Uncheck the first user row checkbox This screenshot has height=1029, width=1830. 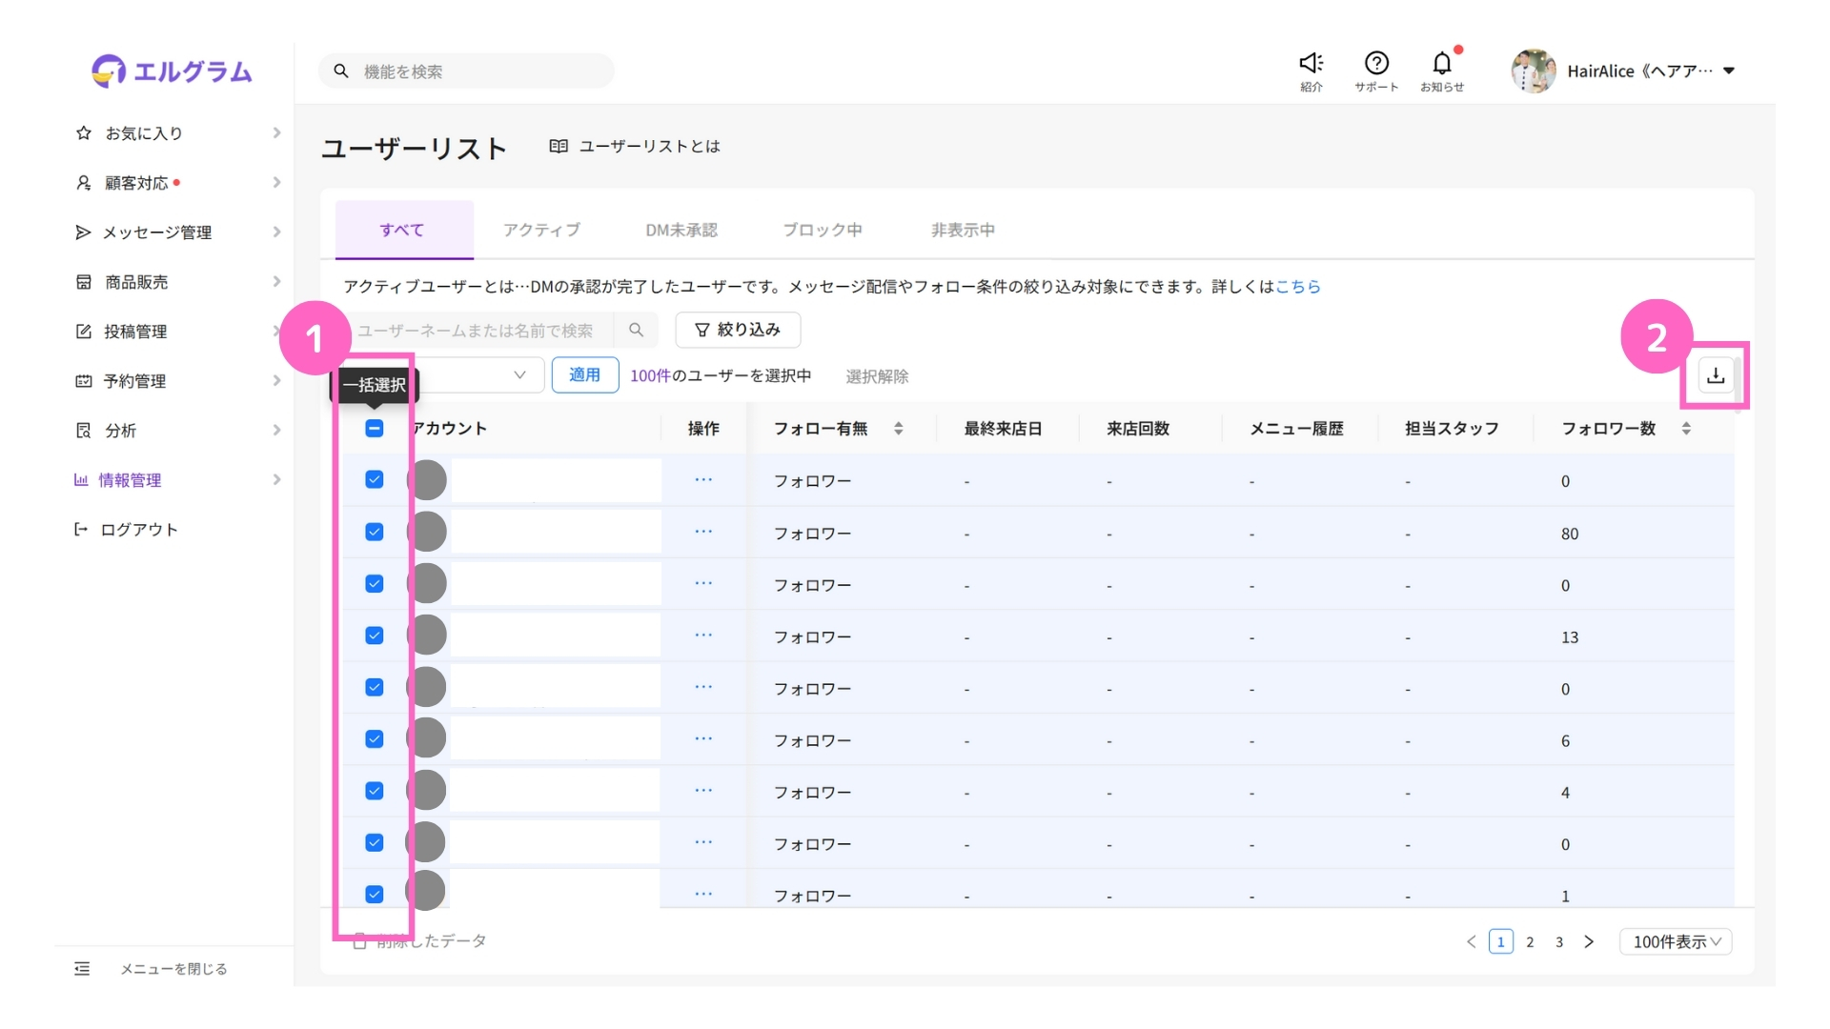[375, 480]
